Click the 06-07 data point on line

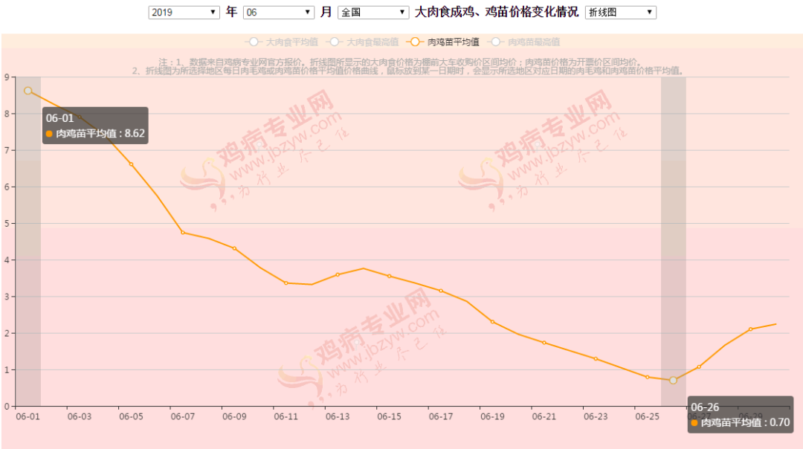[183, 233]
